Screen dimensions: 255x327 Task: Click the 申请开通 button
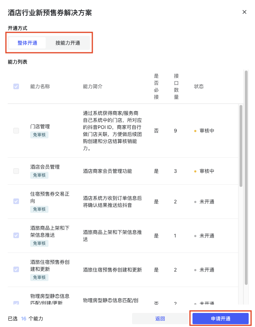[221, 319]
